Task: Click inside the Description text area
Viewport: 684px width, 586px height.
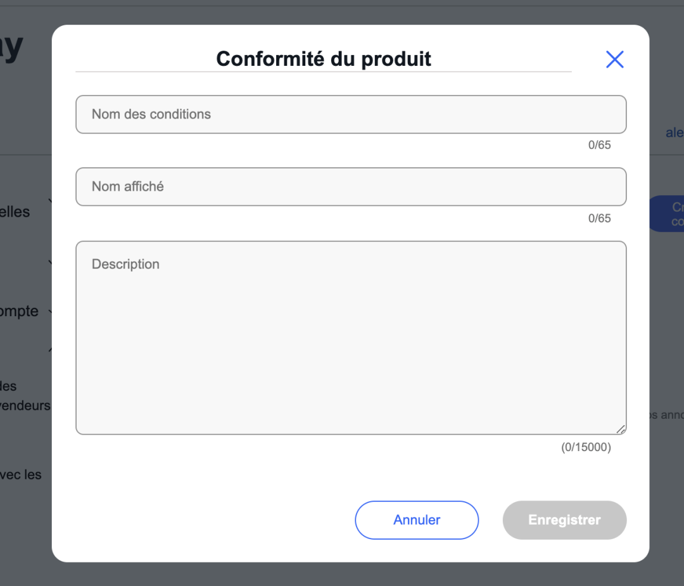Action: [x=351, y=338]
